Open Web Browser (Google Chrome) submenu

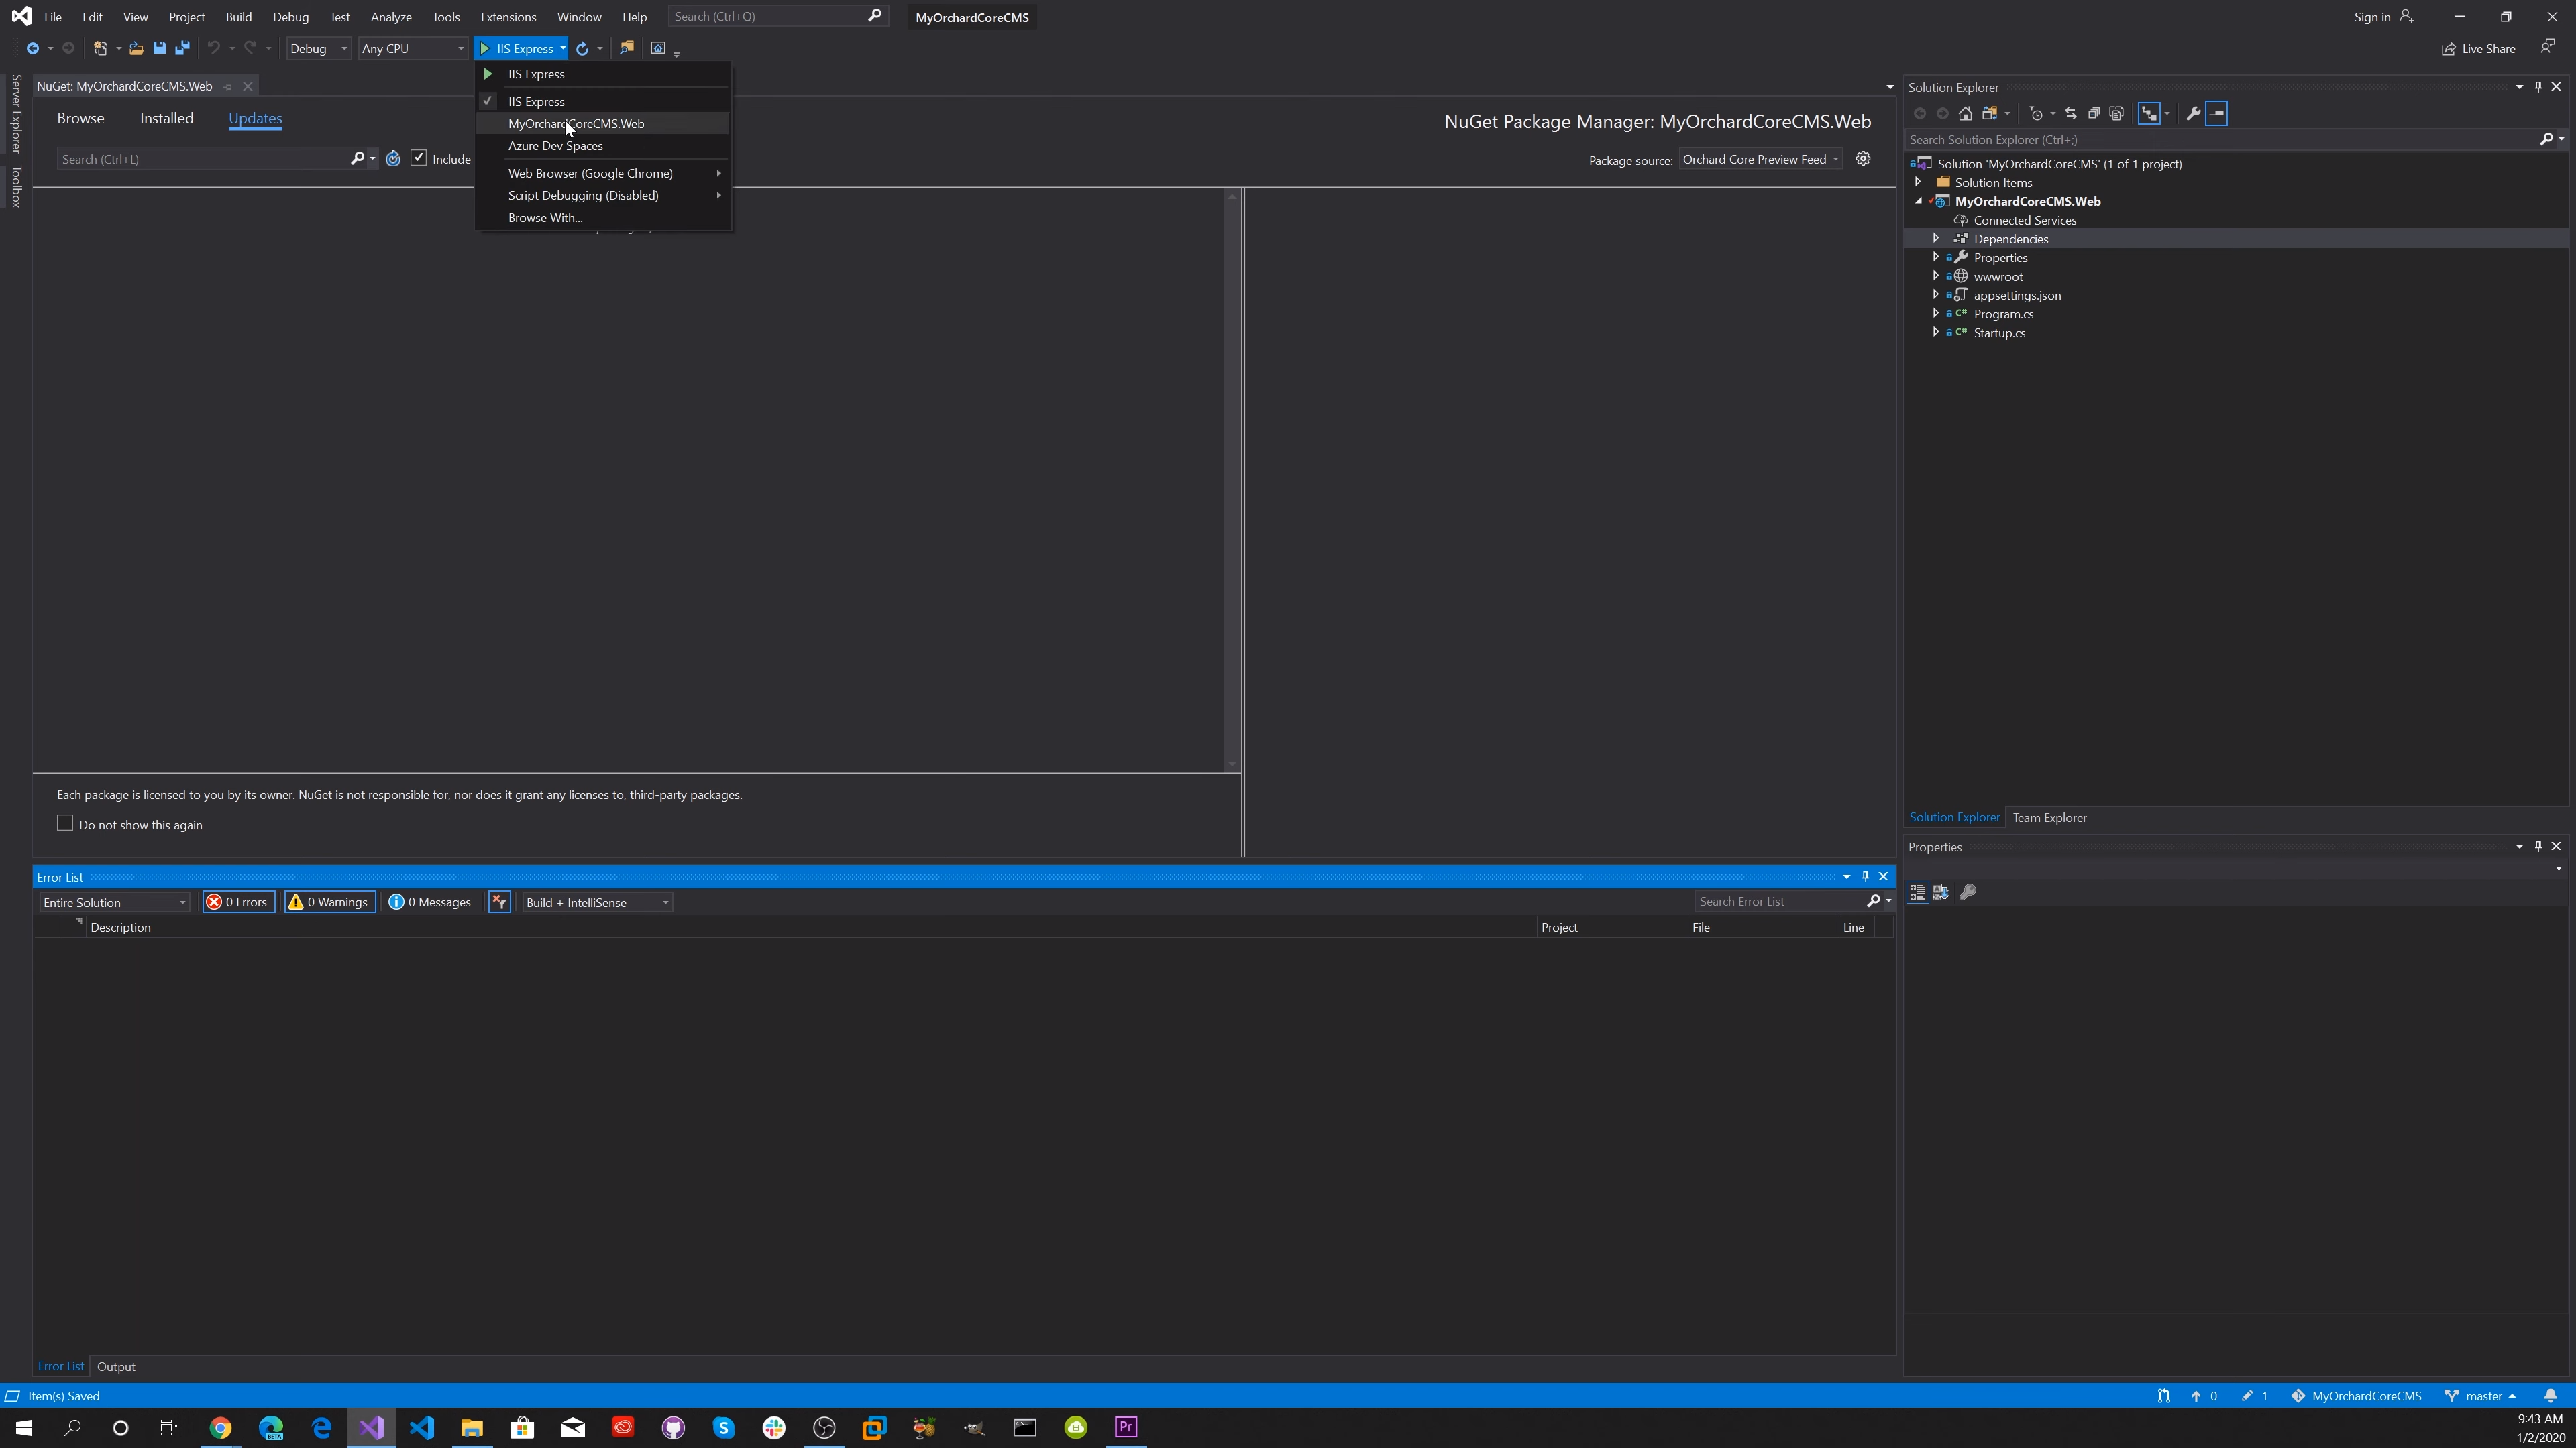pos(604,174)
